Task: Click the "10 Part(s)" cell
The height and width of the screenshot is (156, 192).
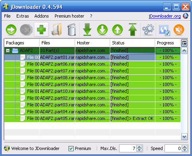Action: 57,50
